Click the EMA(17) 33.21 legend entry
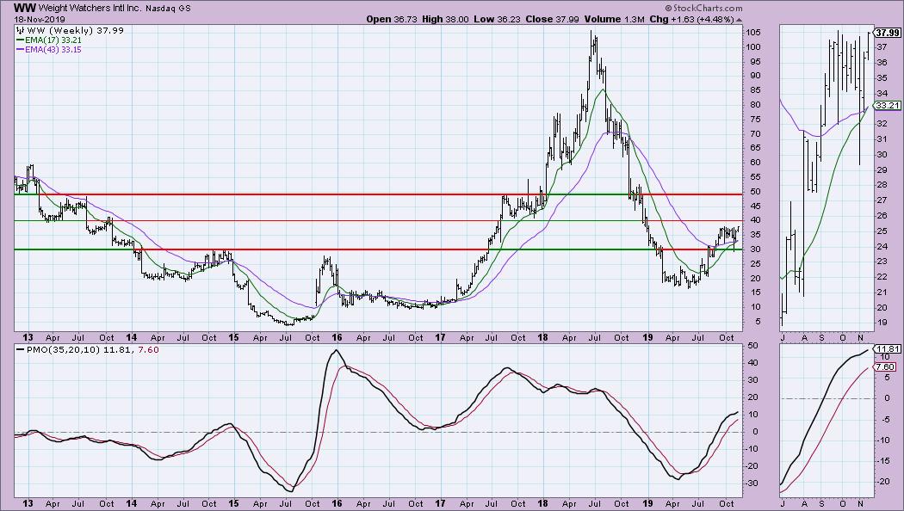Screen dimensions: 904x511 [x=50, y=40]
